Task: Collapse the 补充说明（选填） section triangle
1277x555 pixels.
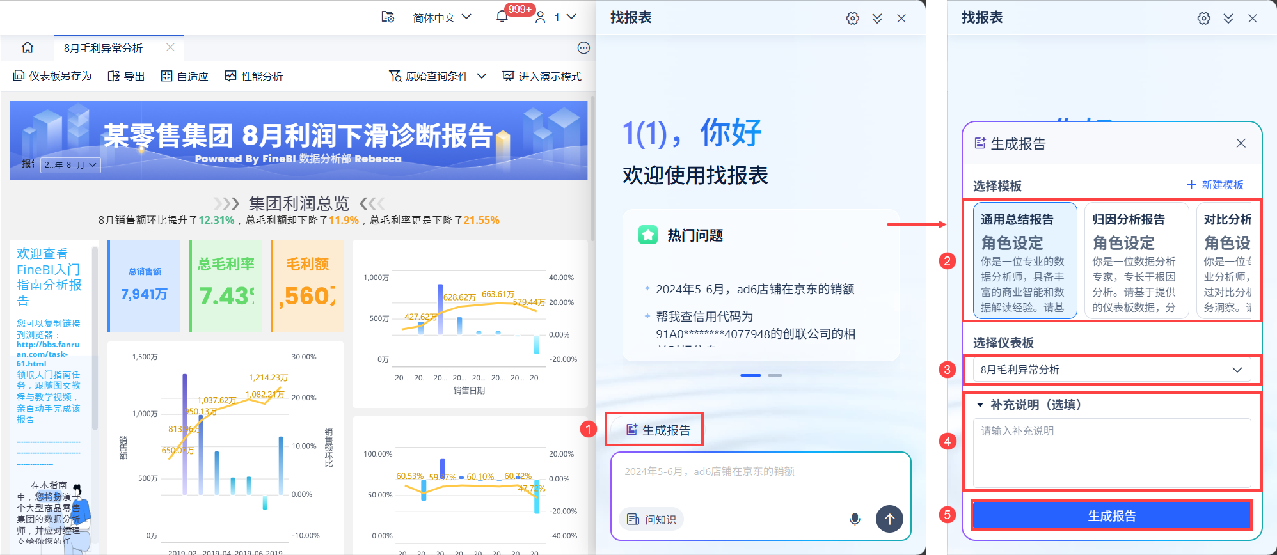Action: [980, 405]
